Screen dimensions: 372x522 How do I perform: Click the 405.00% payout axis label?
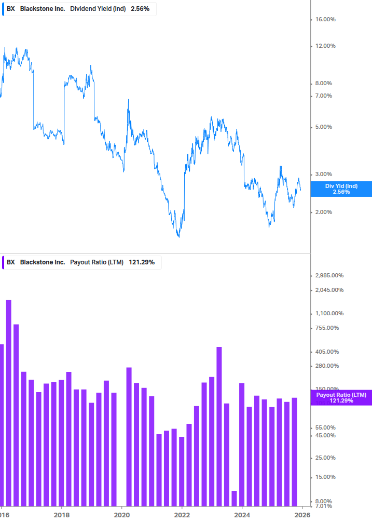click(327, 352)
